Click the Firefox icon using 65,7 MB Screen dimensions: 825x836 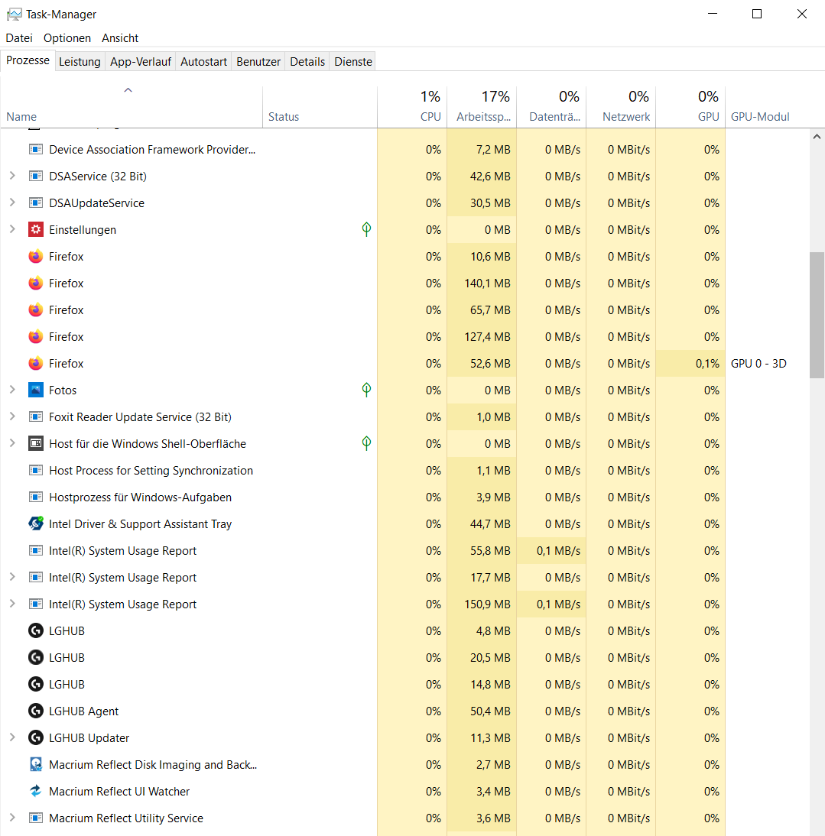pyautogui.click(x=36, y=309)
